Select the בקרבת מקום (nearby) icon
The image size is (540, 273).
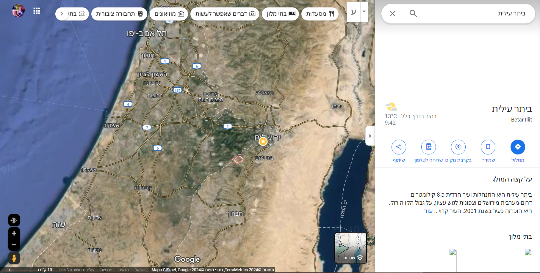click(x=458, y=147)
